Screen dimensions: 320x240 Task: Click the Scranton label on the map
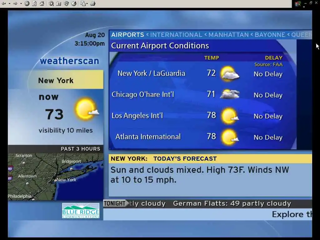(24, 156)
